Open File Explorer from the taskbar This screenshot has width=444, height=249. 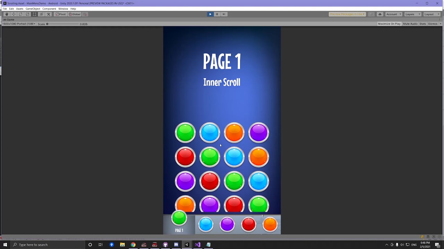(x=122, y=245)
